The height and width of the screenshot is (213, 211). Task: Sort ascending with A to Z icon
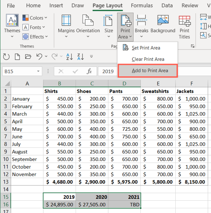coord(69,57)
